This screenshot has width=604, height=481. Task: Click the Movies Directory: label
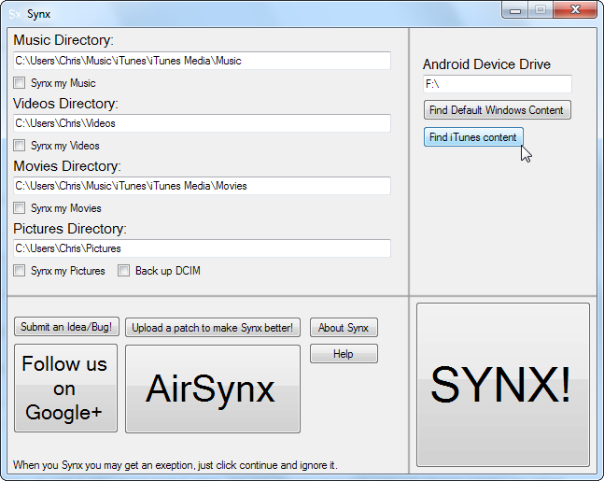pos(67,166)
